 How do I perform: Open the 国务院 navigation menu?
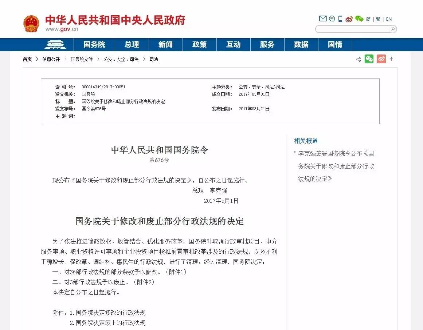click(x=94, y=44)
